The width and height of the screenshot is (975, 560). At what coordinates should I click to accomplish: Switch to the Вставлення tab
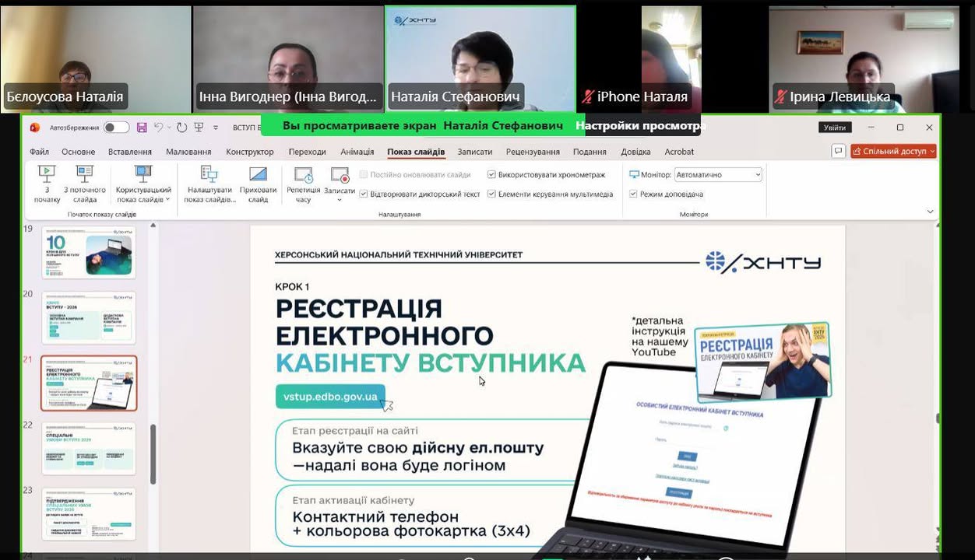pyautogui.click(x=130, y=152)
